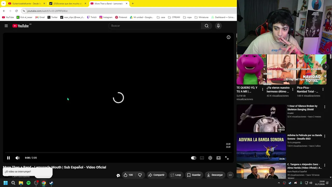Open Spotify from the taskbar
The image size is (332, 187).
29,183
